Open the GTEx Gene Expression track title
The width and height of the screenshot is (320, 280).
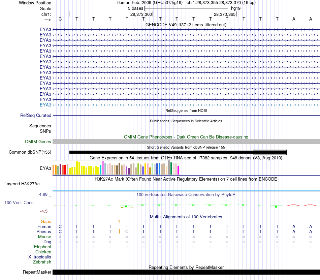[186, 158]
